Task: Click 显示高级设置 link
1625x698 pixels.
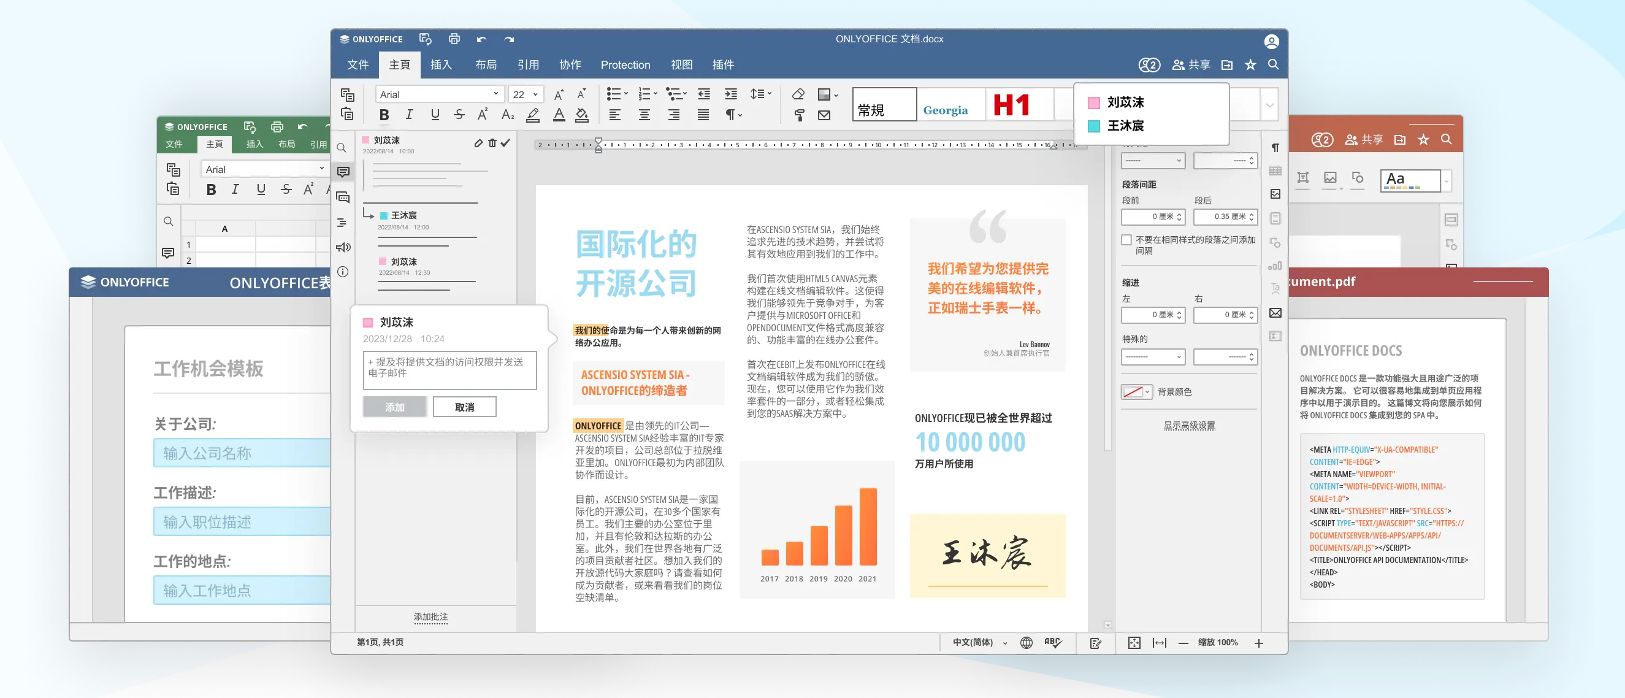Action: 1189,426
